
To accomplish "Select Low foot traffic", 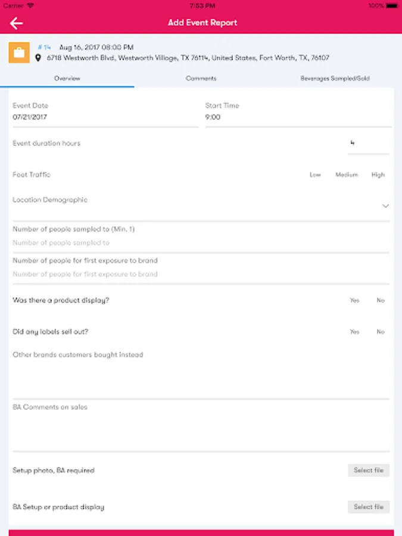I will coord(315,175).
